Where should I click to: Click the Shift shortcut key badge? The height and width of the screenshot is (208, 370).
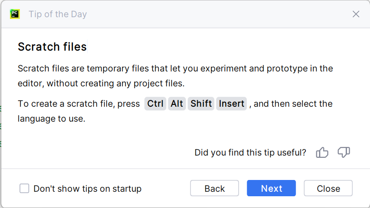pyautogui.click(x=201, y=104)
